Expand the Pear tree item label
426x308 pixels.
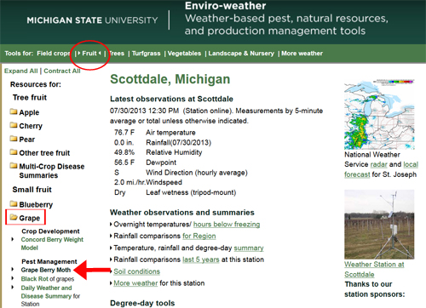(x=27, y=140)
